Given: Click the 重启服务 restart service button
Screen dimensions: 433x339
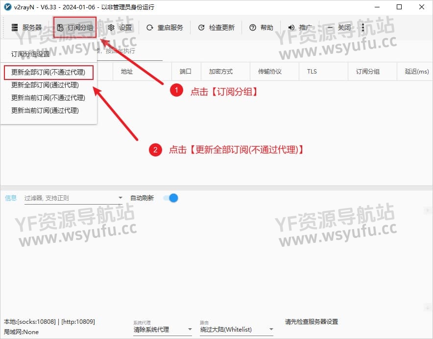Looking at the screenshot, I should point(165,27).
